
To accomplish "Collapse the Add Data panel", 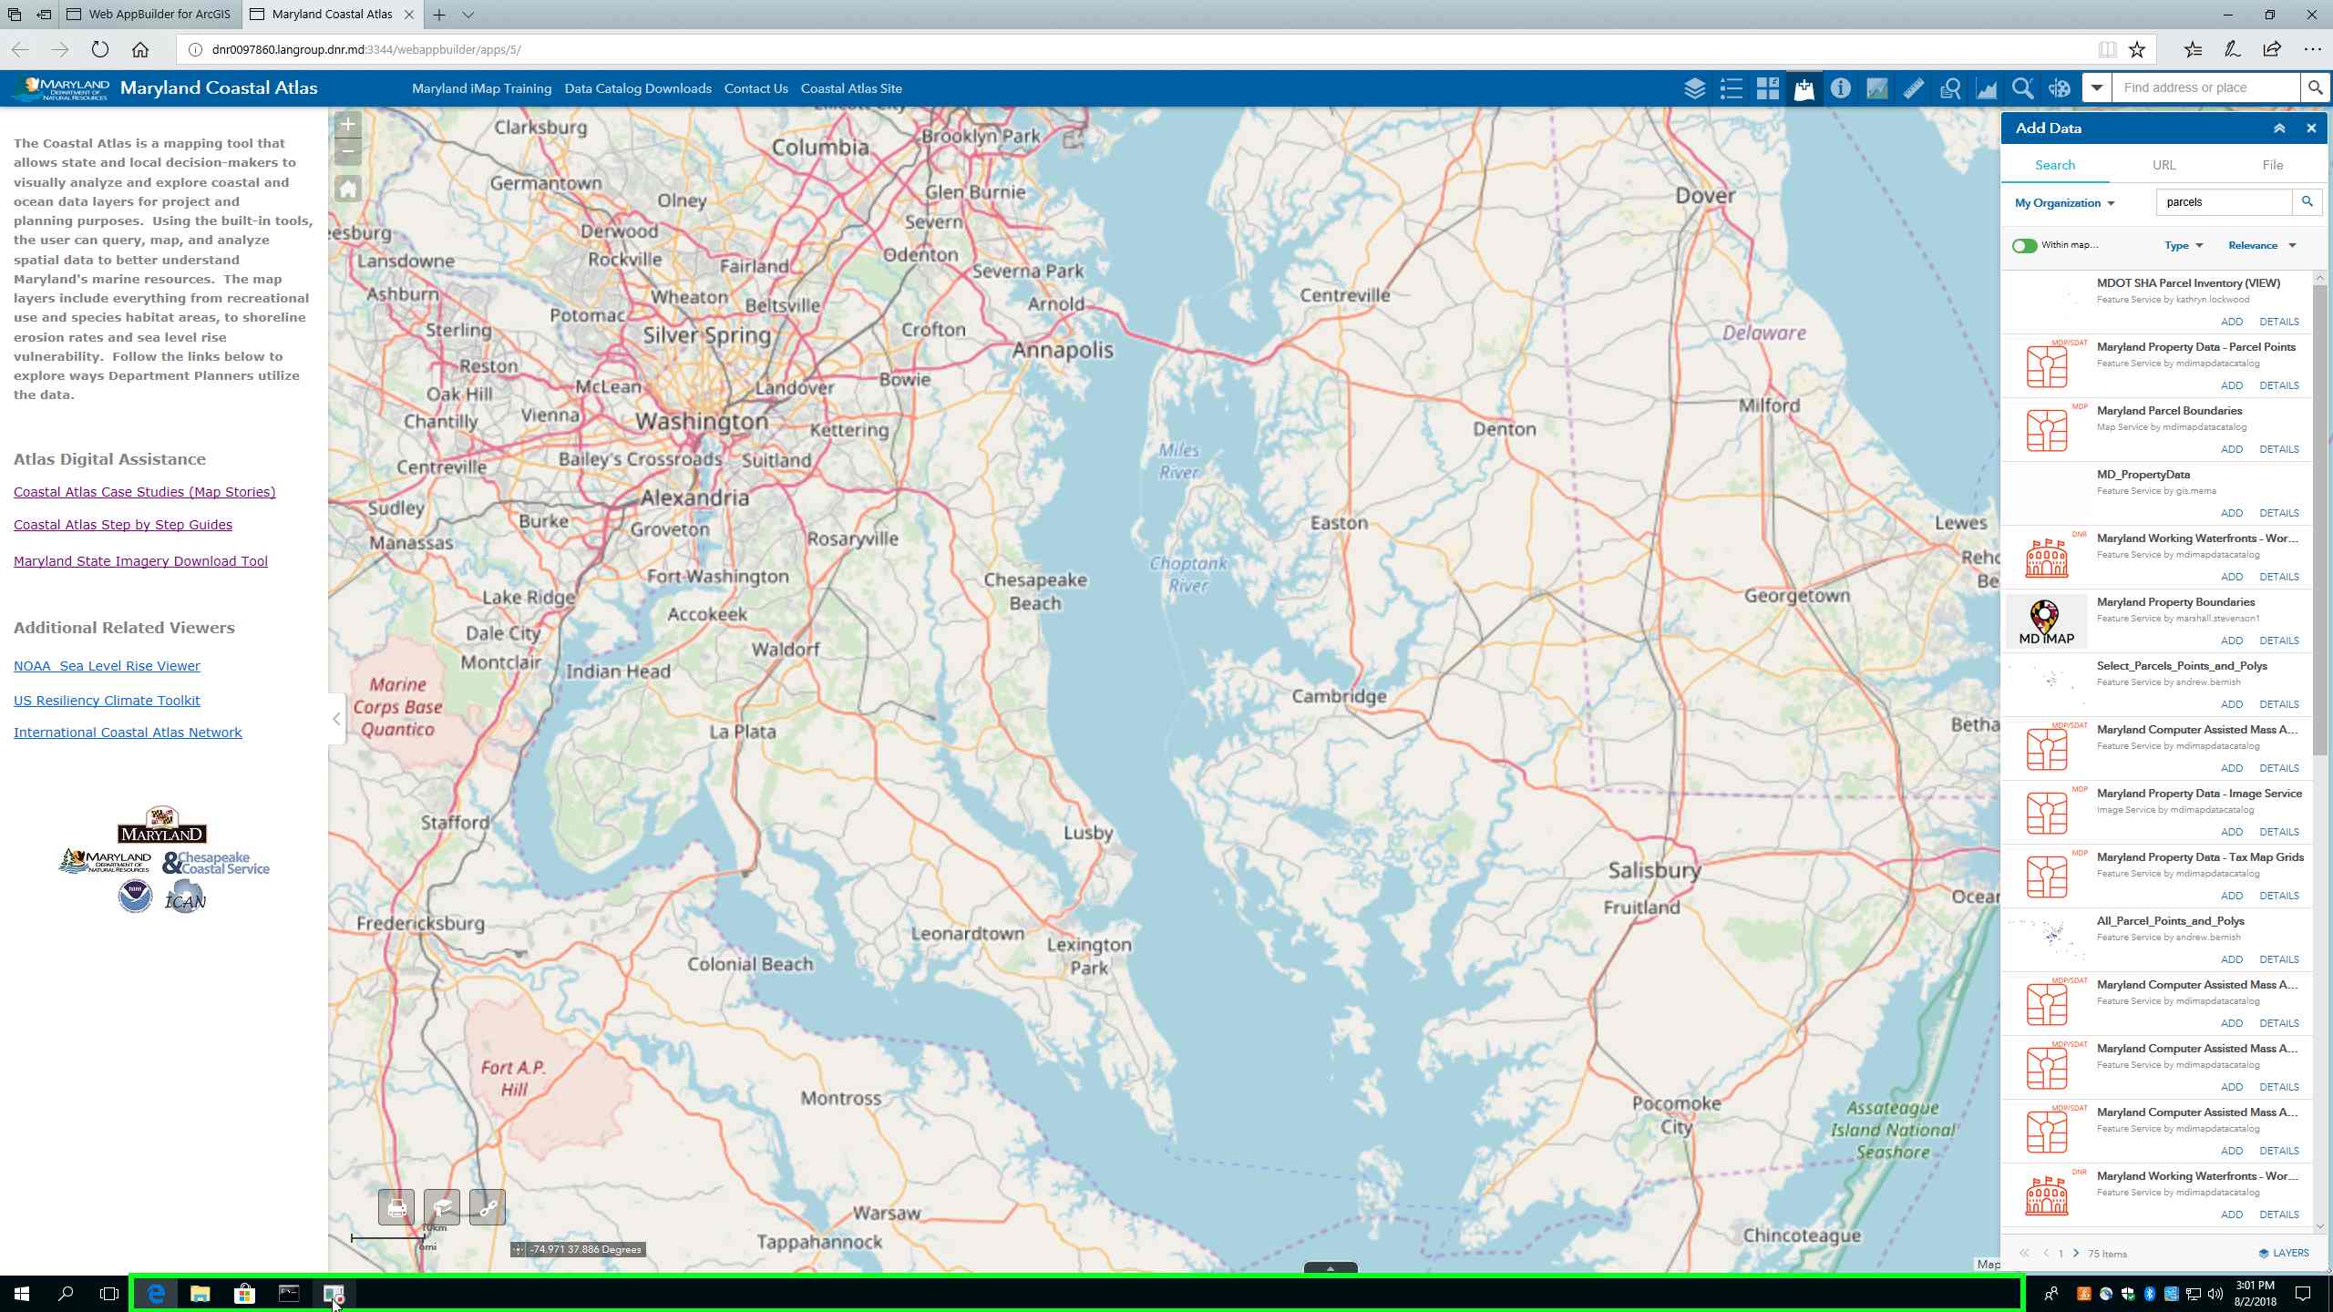I will (x=2279, y=128).
